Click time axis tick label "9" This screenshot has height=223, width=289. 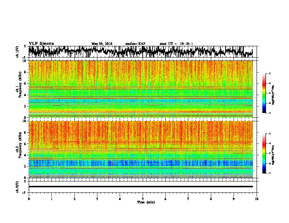(234, 199)
